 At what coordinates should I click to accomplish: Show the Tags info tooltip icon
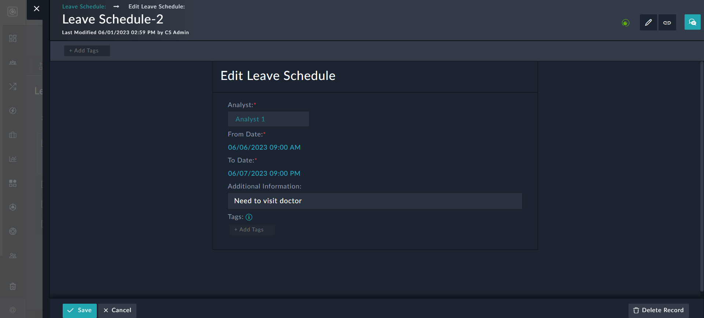249,217
